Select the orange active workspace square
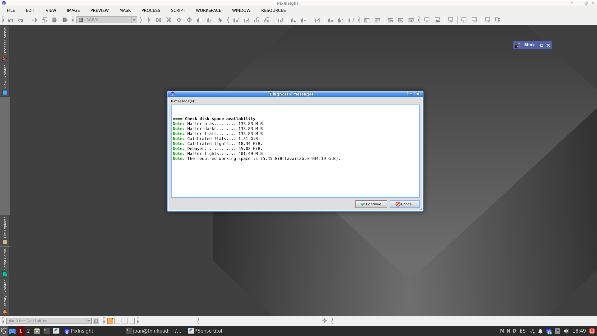 pyautogui.click(x=110, y=321)
